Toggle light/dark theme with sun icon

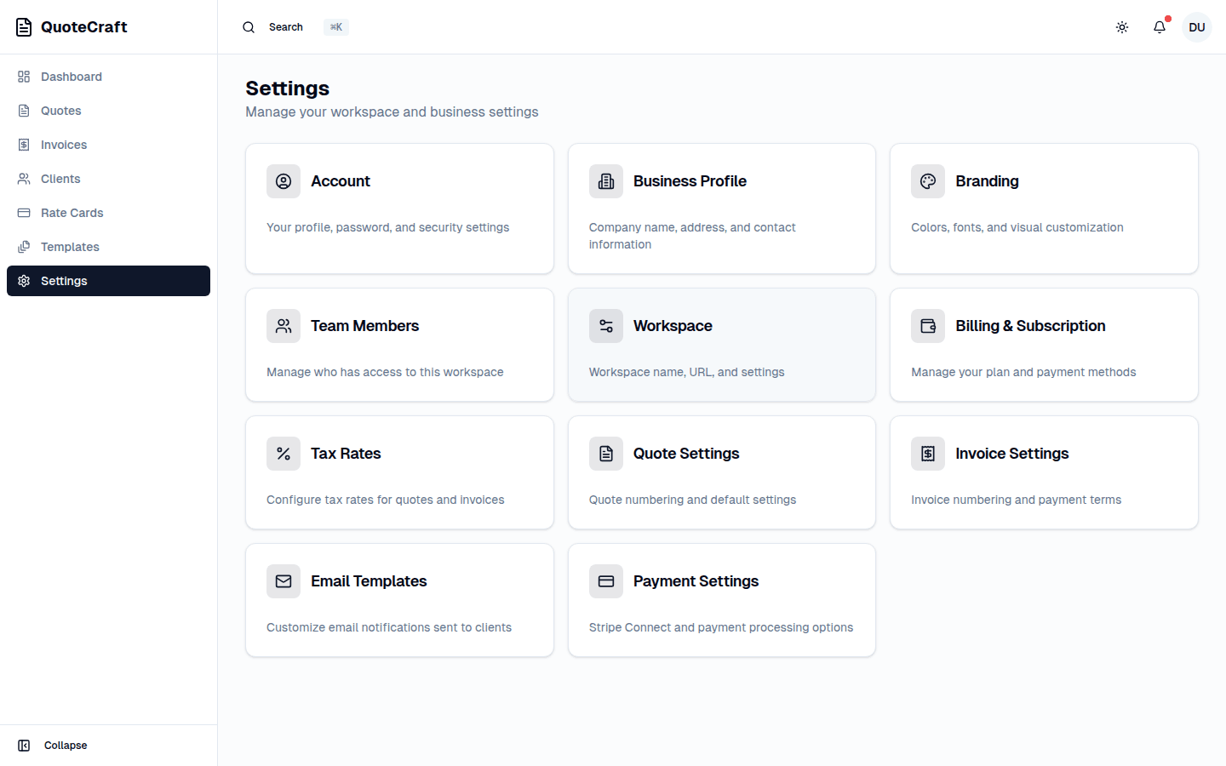coord(1122,26)
